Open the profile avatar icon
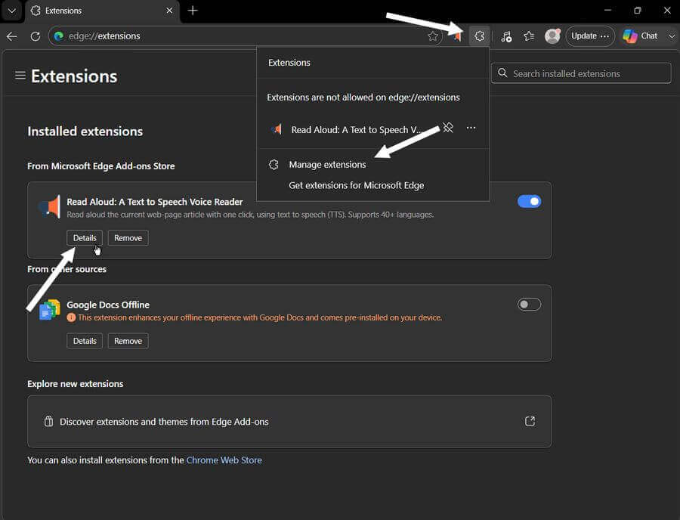This screenshot has height=520, width=680. click(552, 36)
